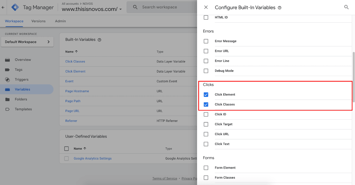Open the help tooltip beside Built-In Variables

click(99, 39)
